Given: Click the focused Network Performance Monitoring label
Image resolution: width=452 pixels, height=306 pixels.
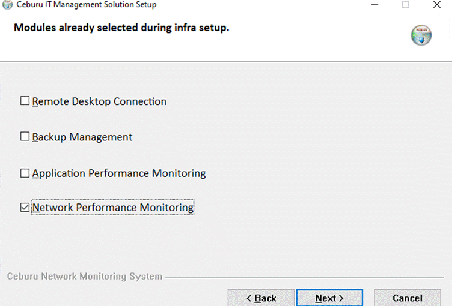Looking at the screenshot, I should click(113, 207).
